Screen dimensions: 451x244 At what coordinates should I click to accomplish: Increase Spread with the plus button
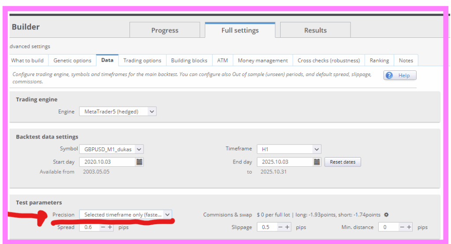110,227
